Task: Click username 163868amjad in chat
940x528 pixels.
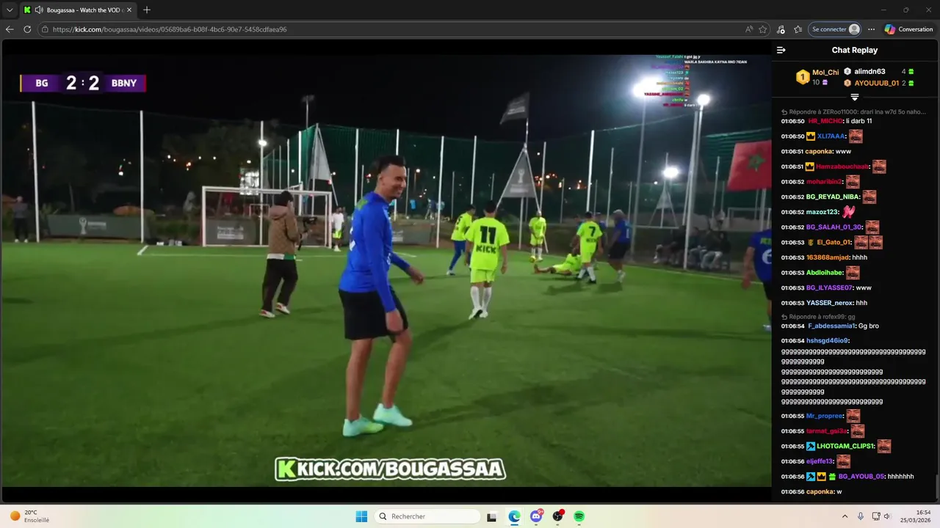Action: (x=827, y=257)
